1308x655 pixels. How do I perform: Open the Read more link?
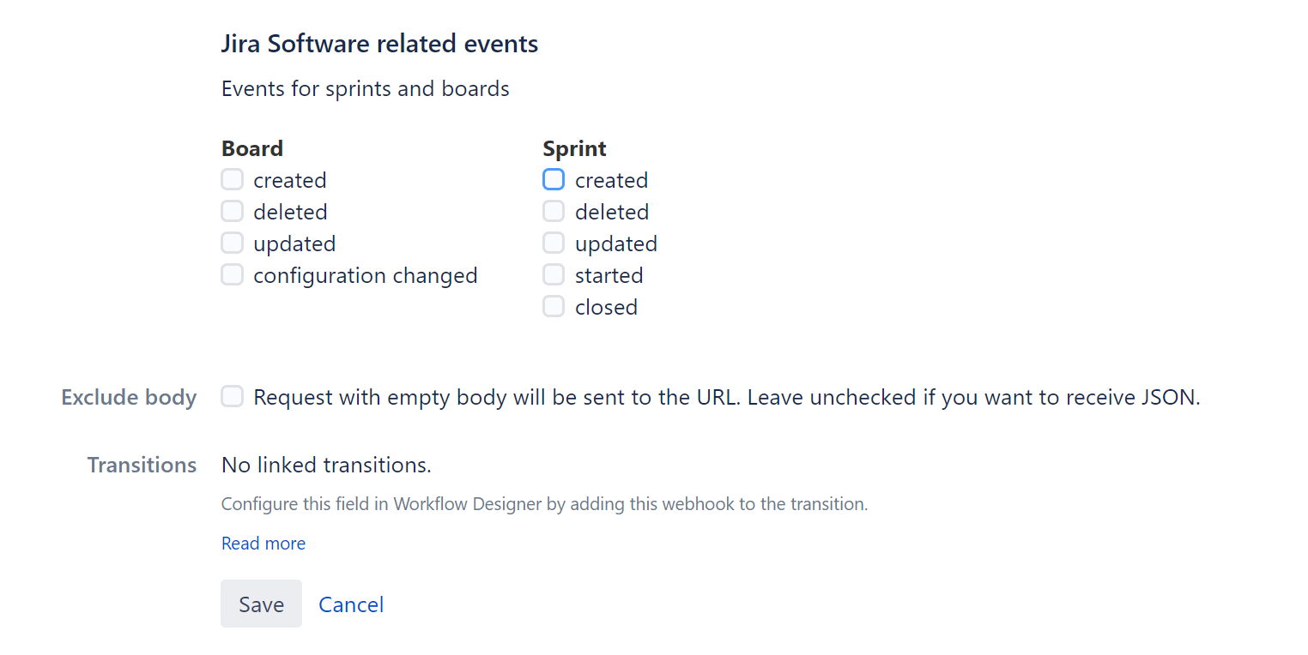[x=263, y=543]
